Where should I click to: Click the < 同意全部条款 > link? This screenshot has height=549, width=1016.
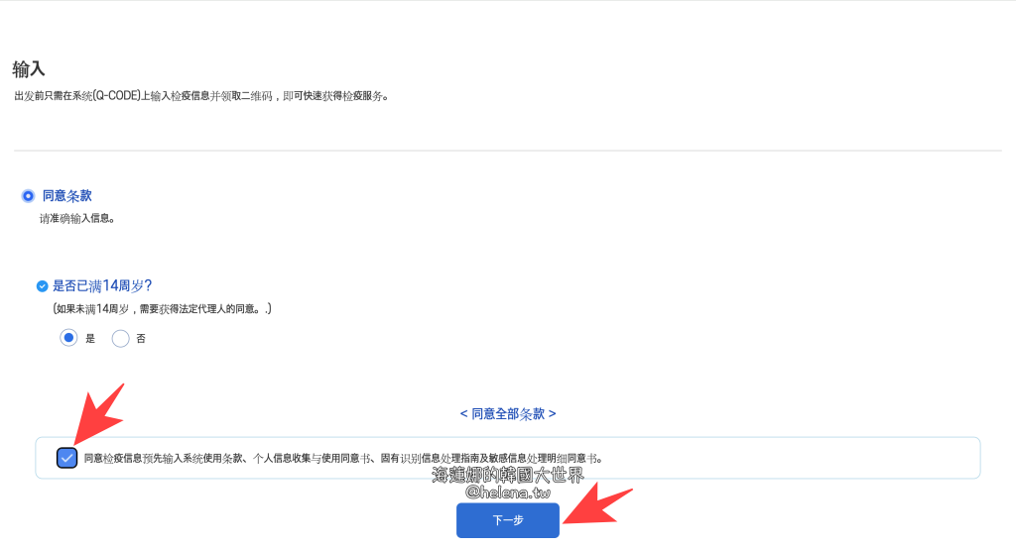coord(508,413)
